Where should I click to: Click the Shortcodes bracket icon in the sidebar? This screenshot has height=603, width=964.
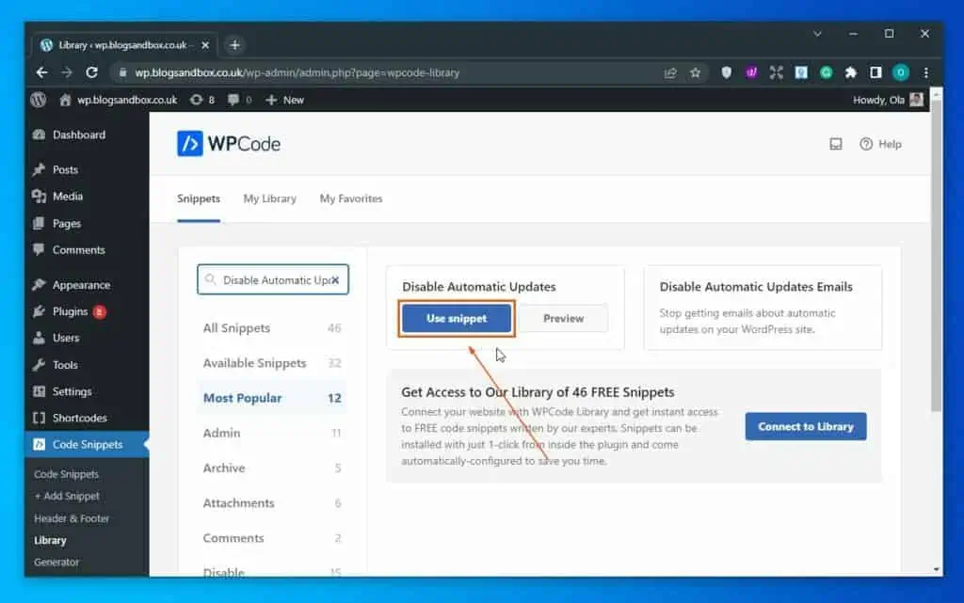(x=40, y=418)
